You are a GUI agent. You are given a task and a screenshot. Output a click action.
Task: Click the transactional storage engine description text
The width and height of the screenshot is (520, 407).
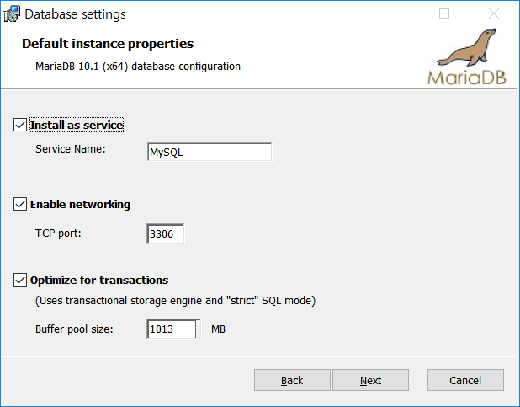coord(175,301)
